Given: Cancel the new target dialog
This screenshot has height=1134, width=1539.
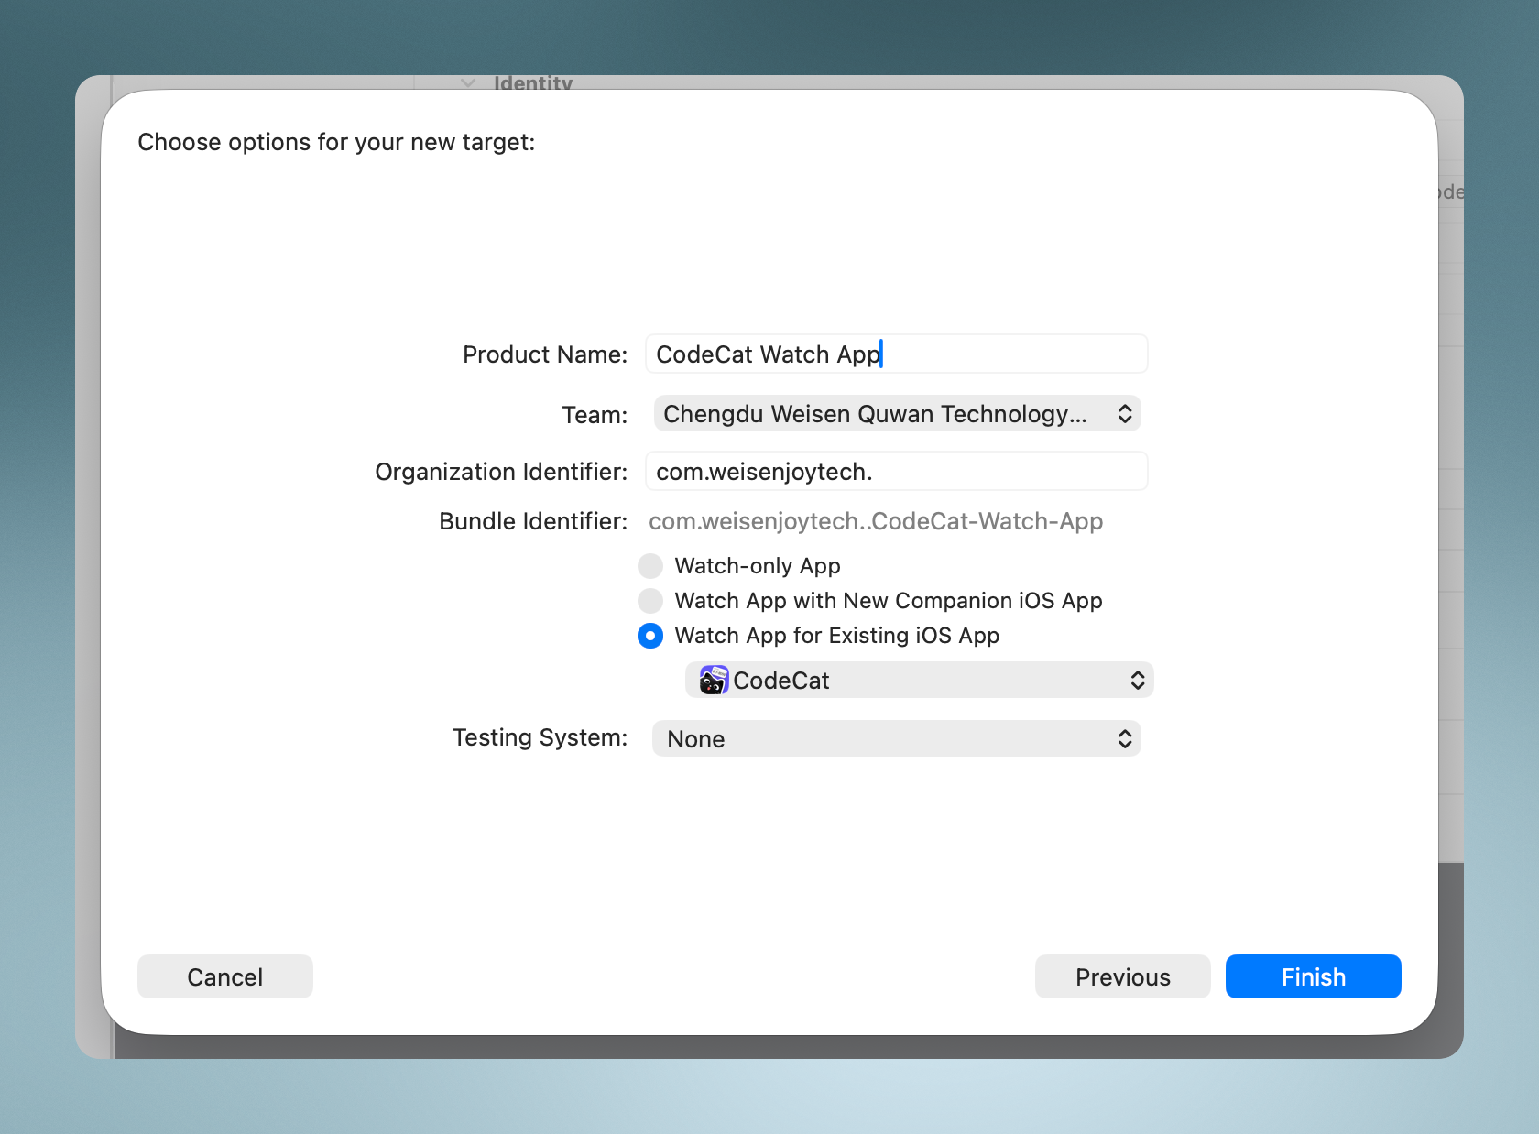Looking at the screenshot, I should pyautogui.click(x=225, y=976).
